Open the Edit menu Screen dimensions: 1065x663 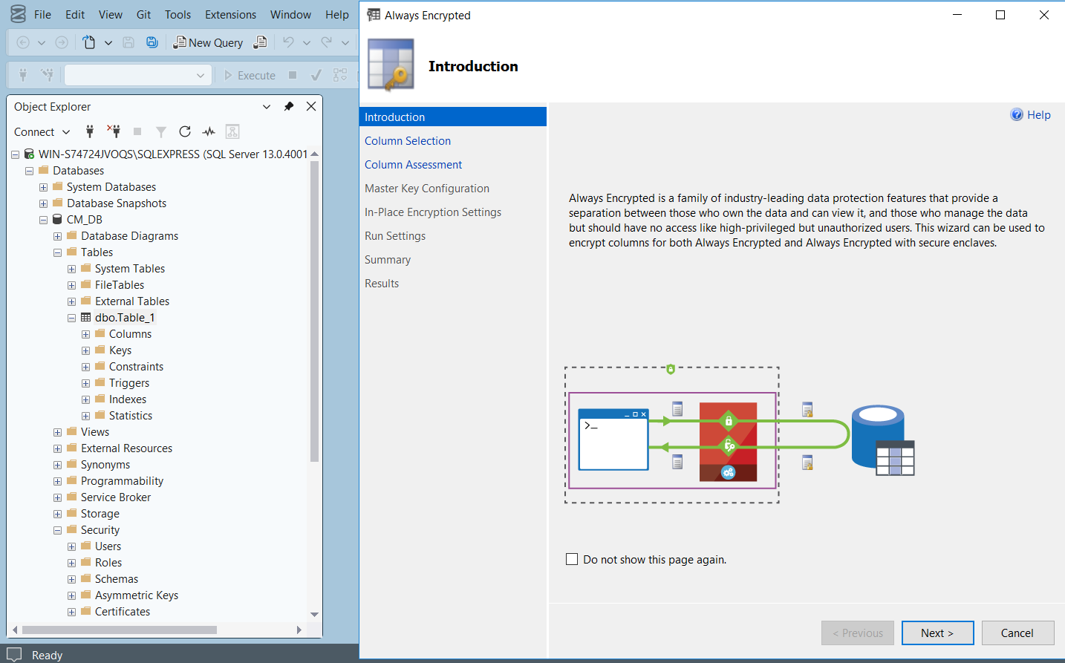pyautogui.click(x=75, y=14)
